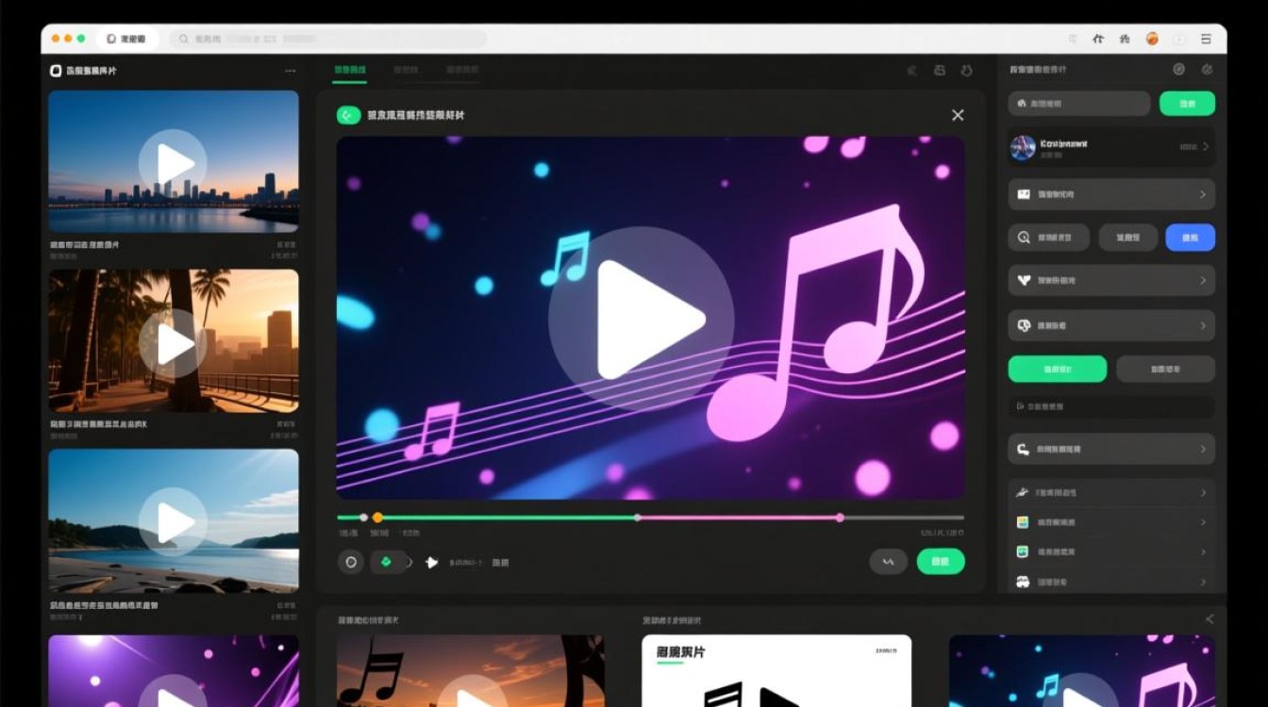The image size is (1268, 707).
Task: Click the middle of three icons above the player dialog
Action: (x=939, y=71)
